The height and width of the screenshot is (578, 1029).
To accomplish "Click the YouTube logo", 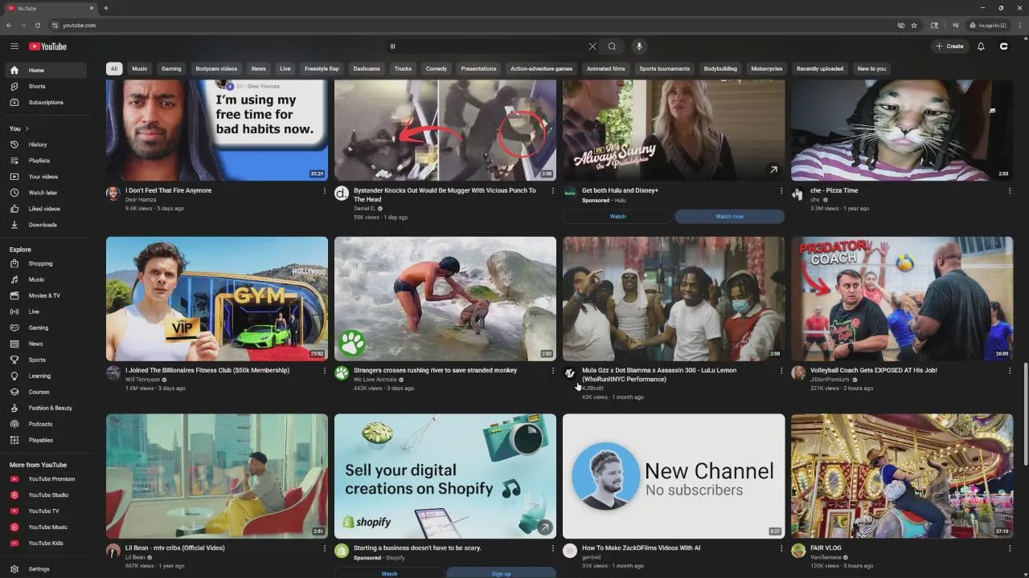I will point(48,47).
